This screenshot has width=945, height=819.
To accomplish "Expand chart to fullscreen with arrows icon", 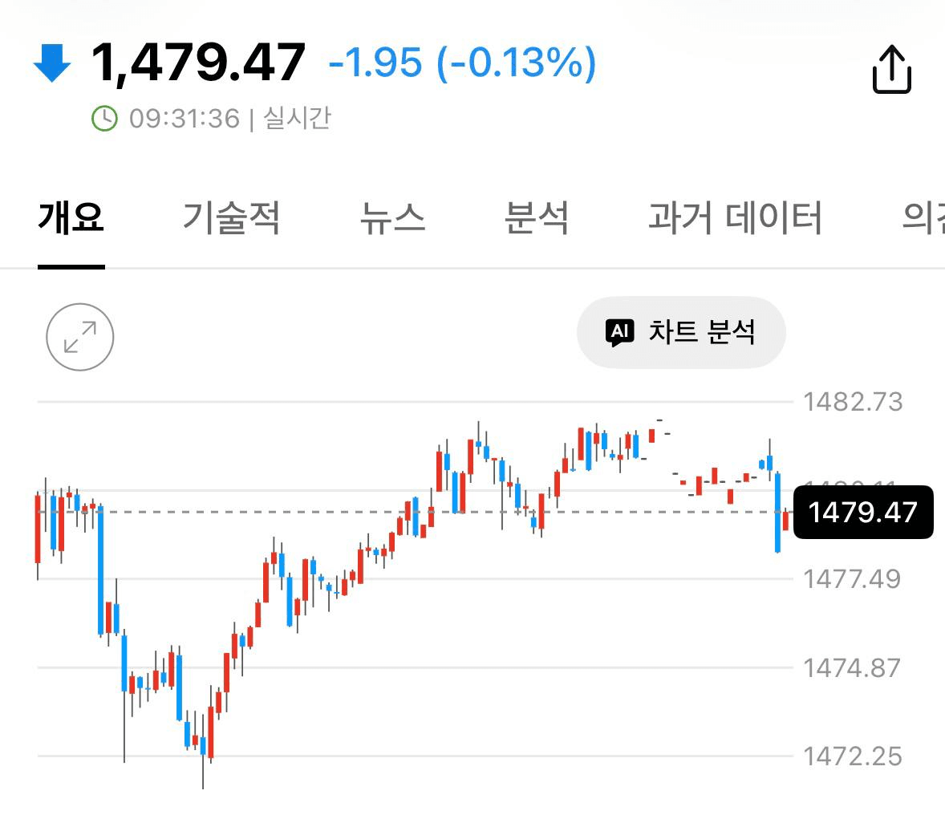I will click(80, 337).
